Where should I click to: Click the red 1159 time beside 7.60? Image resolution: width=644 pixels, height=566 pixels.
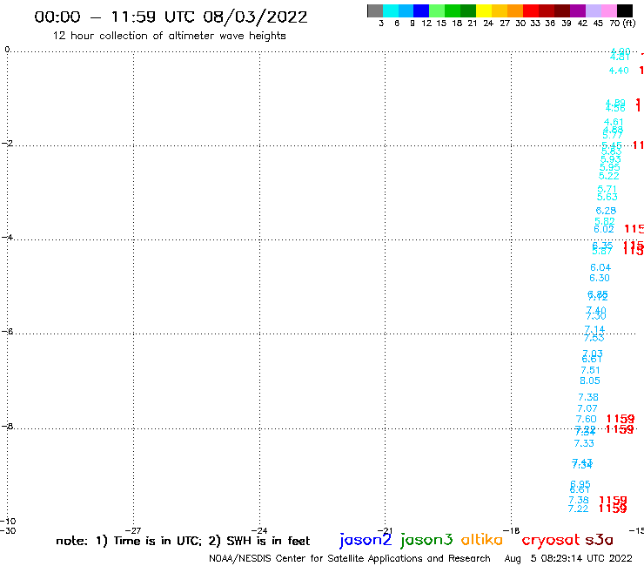621,419
